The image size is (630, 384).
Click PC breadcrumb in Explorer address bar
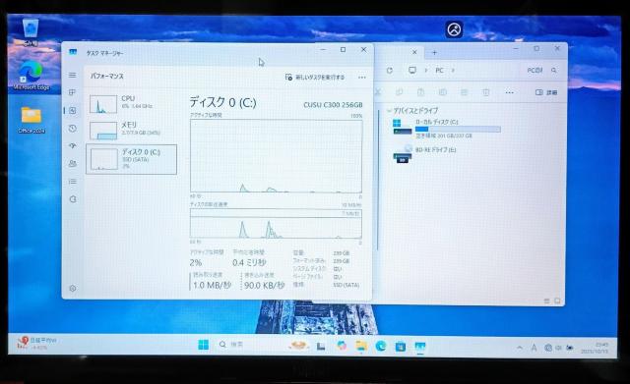pyautogui.click(x=440, y=70)
